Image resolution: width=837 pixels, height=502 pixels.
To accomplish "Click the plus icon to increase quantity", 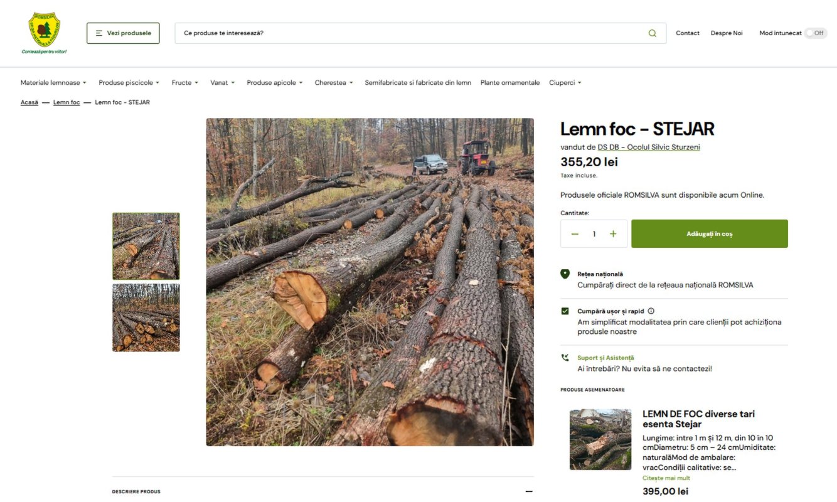I will tap(613, 234).
